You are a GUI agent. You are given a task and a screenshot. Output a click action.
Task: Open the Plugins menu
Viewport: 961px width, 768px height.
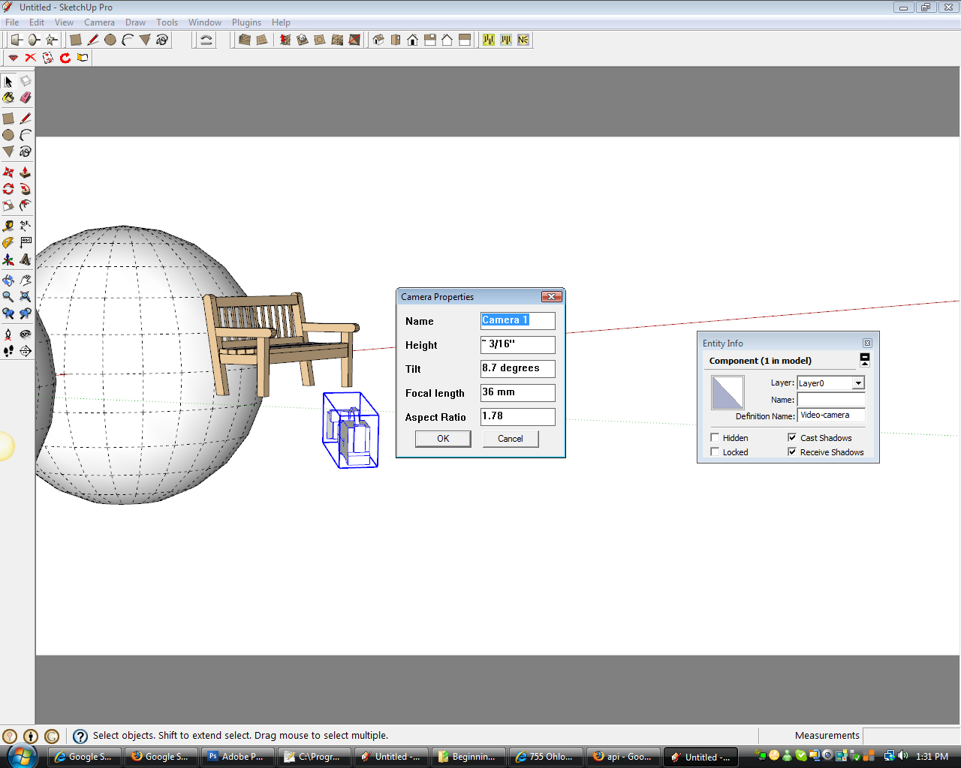tap(246, 22)
